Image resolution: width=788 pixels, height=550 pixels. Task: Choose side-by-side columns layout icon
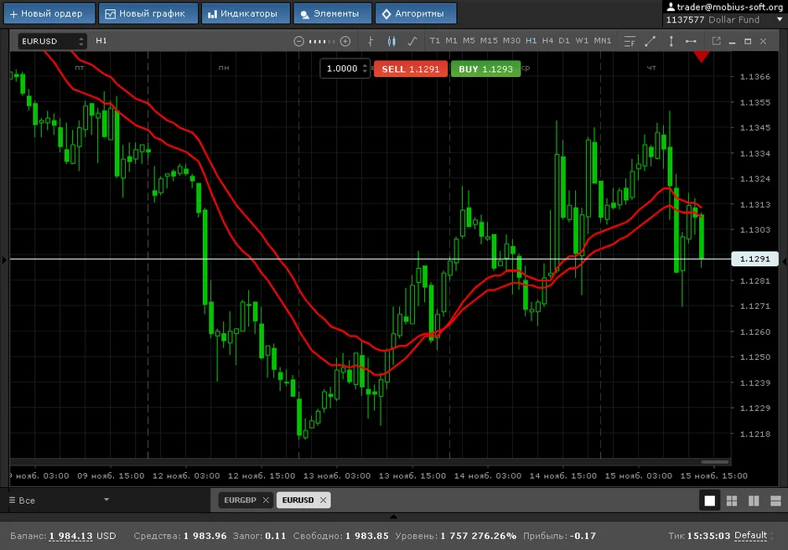click(754, 501)
